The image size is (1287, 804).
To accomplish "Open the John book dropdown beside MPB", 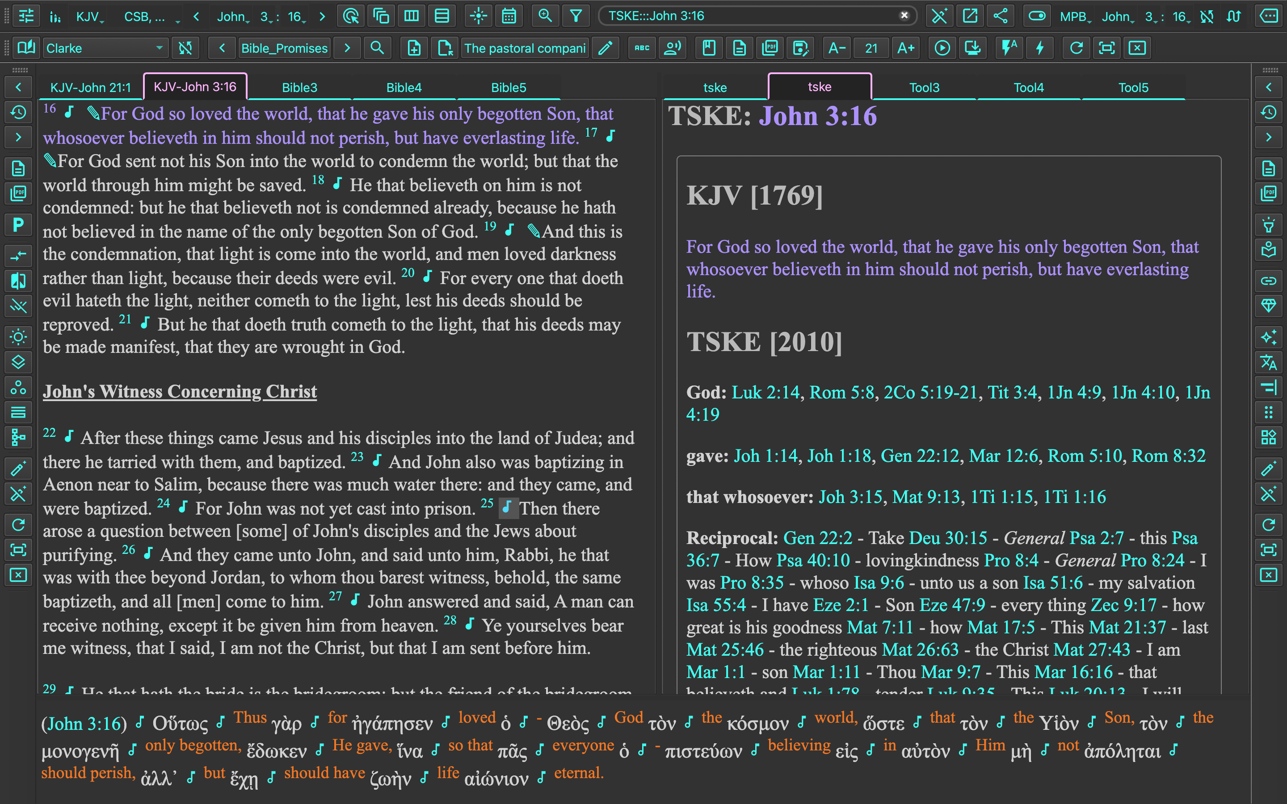I will (1118, 17).
